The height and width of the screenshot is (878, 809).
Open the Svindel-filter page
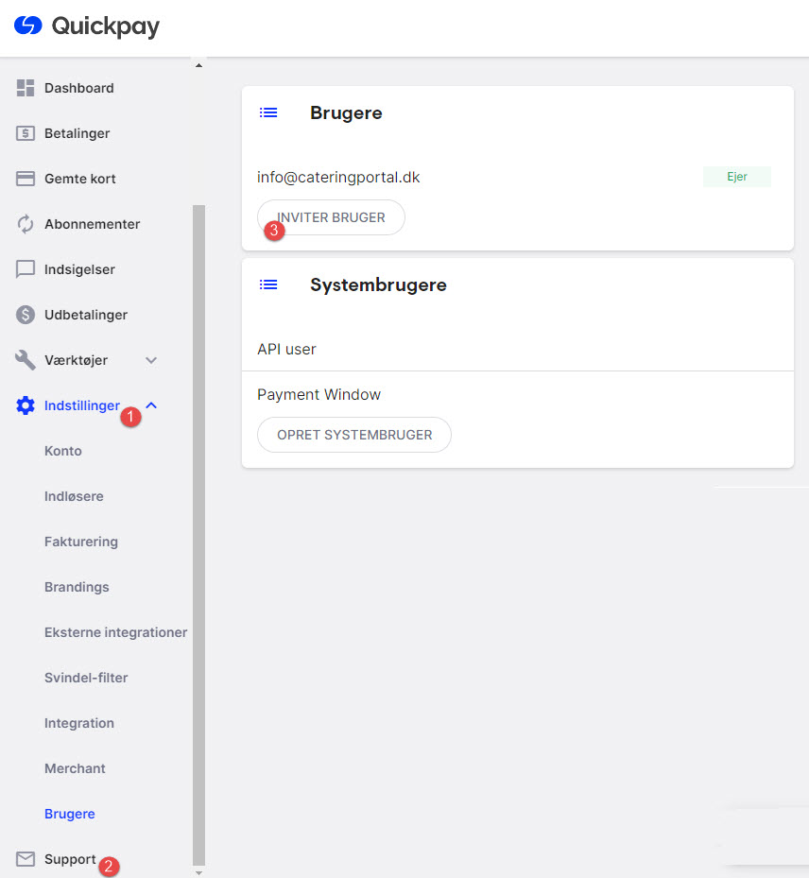(x=86, y=678)
